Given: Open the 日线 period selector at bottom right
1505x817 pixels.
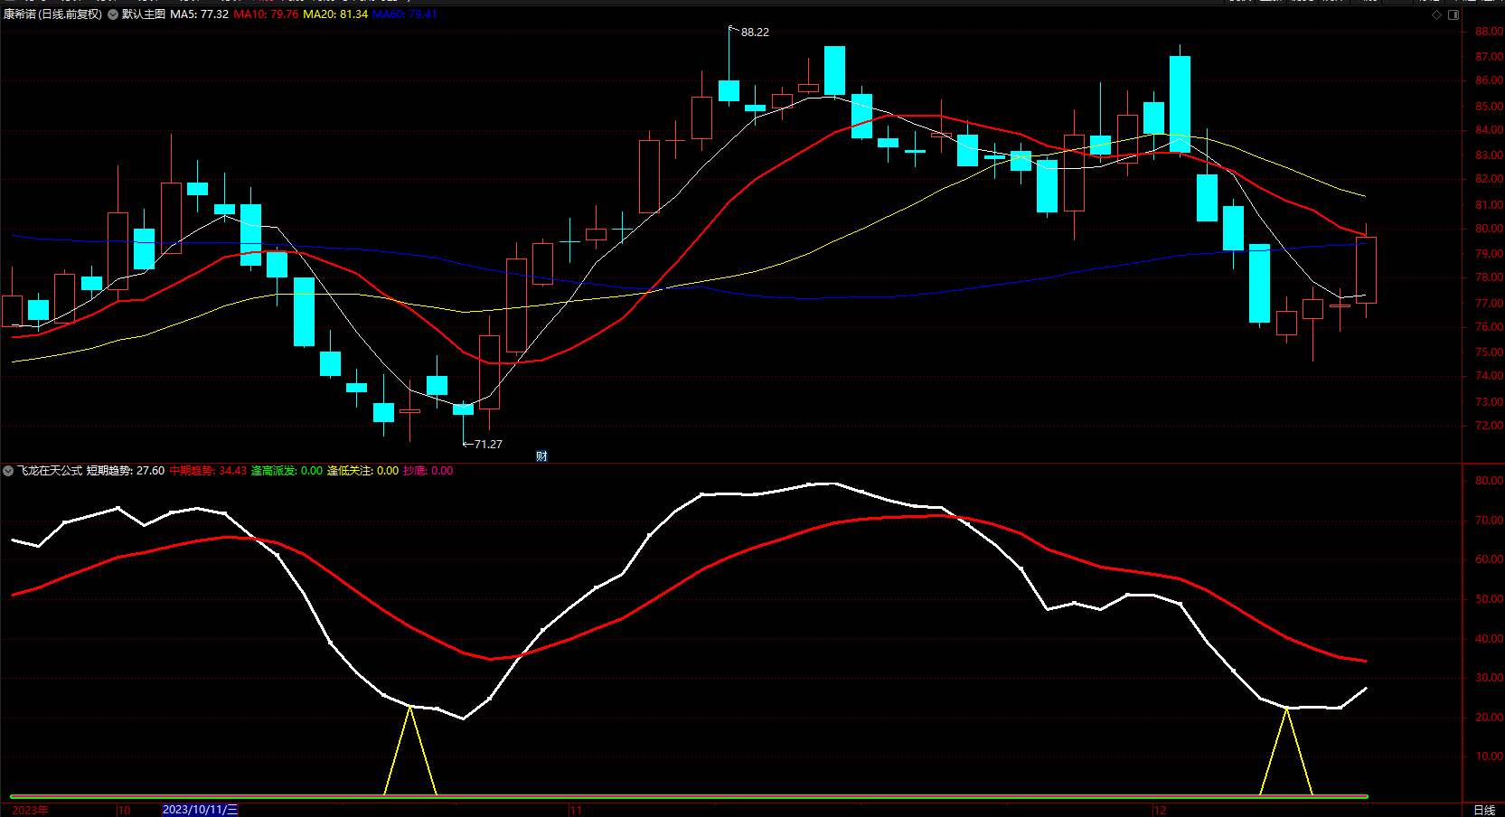Looking at the screenshot, I should (x=1483, y=810).
